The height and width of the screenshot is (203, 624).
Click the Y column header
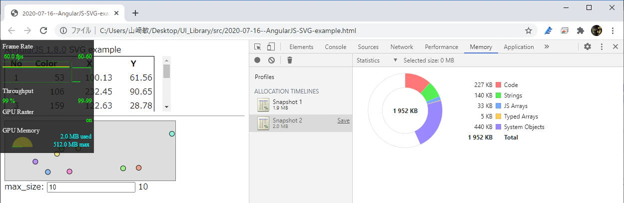pyautogui.click(x=133, y=63)
